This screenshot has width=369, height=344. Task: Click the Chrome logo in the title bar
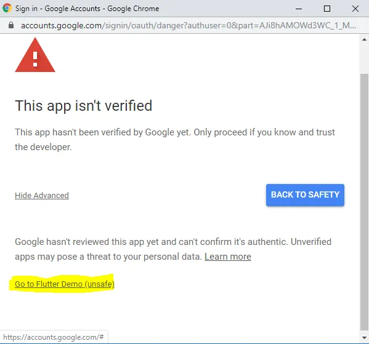coord(7,8)
